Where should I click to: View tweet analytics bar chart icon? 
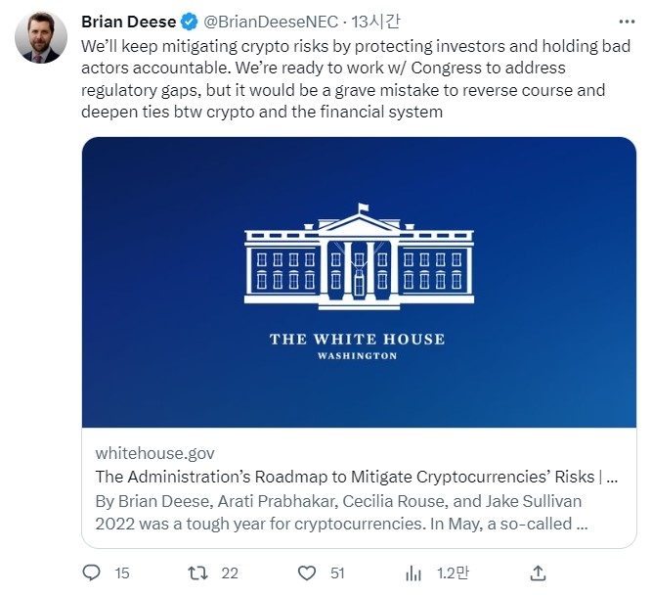pyautogui.click(x=413, y=572)
